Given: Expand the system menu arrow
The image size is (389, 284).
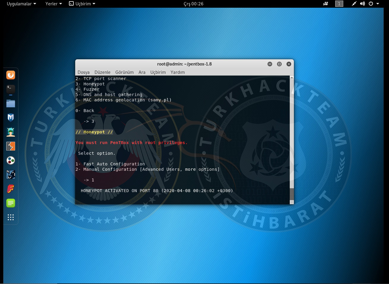Looking at the screenshot, I should click(378, 4).
